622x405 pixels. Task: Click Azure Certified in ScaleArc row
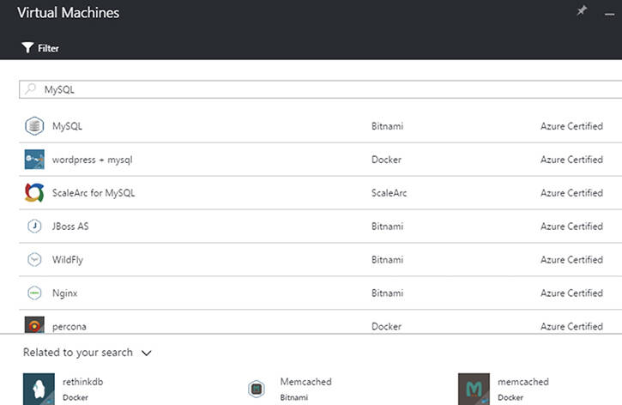click(x=571, y=193)
